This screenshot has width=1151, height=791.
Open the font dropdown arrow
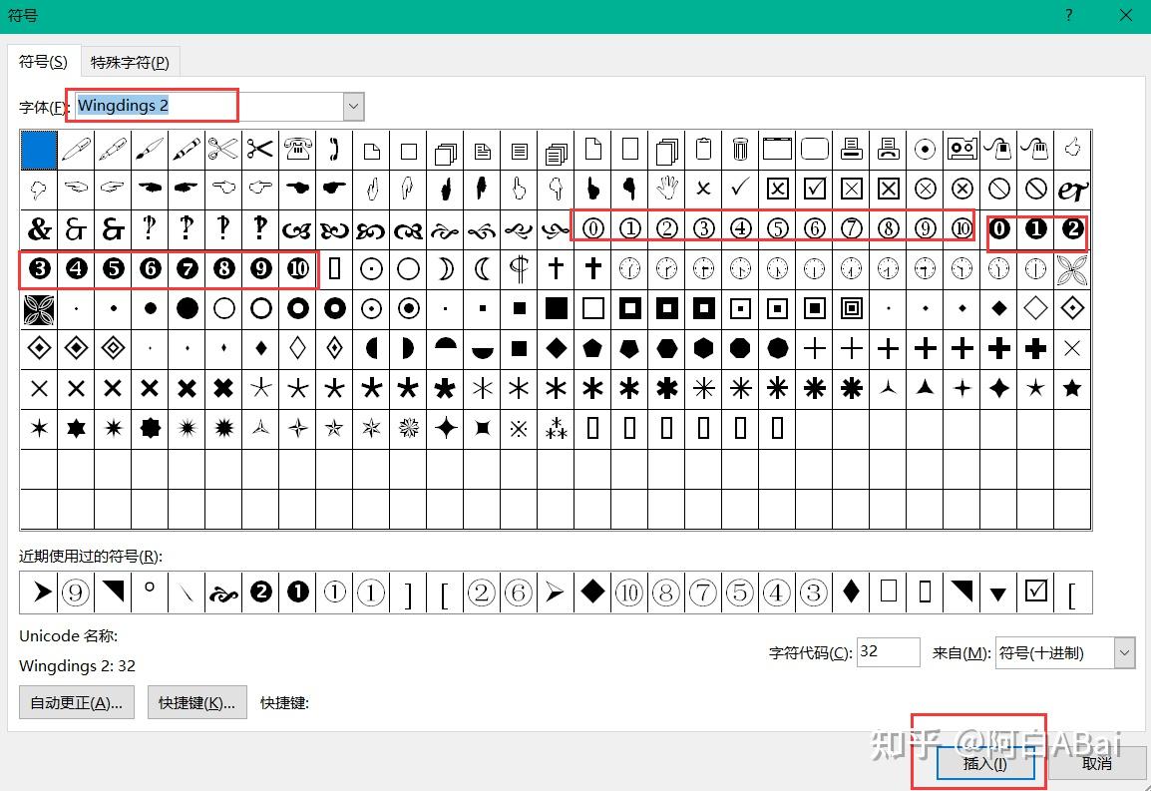(353, 107)
